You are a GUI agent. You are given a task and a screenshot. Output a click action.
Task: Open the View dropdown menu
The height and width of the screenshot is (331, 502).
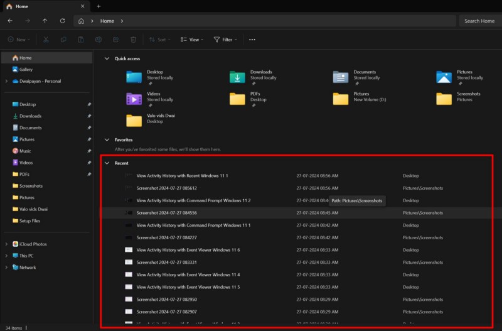coord(192,40)
